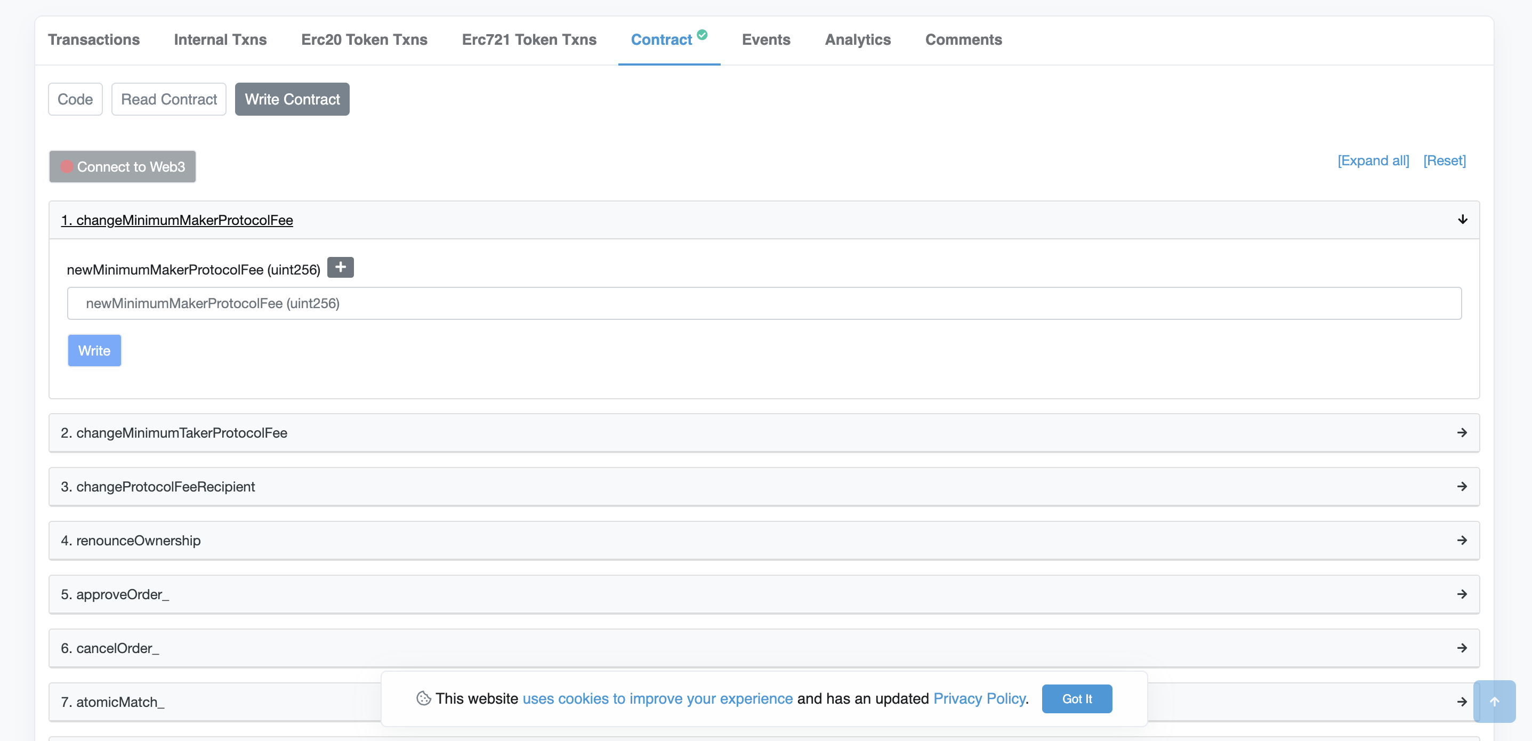Click the Got It cookie consent button
Image resolution: width=1532 pixels, height=741 pixels.
point(1076,699)
